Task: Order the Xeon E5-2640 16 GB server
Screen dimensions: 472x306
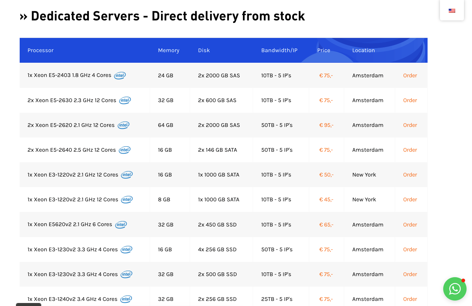Action: pyautogui.click(x=410, y=150)
